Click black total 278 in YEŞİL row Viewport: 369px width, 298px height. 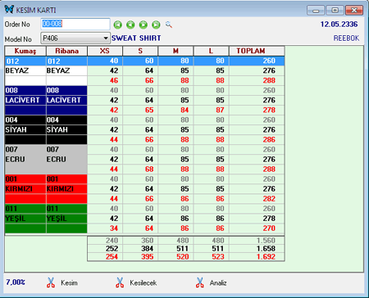coord(269,219)
